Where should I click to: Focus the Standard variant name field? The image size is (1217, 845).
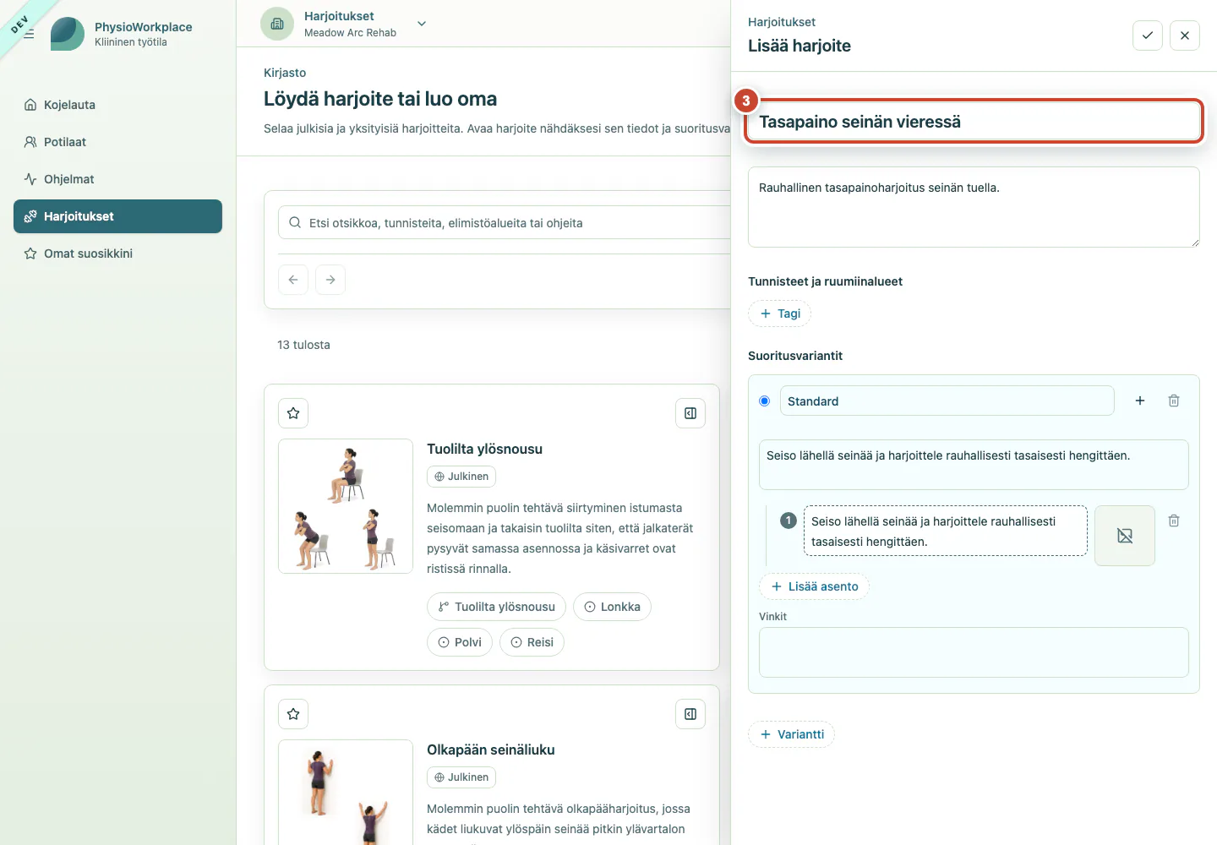click(947, 401)
